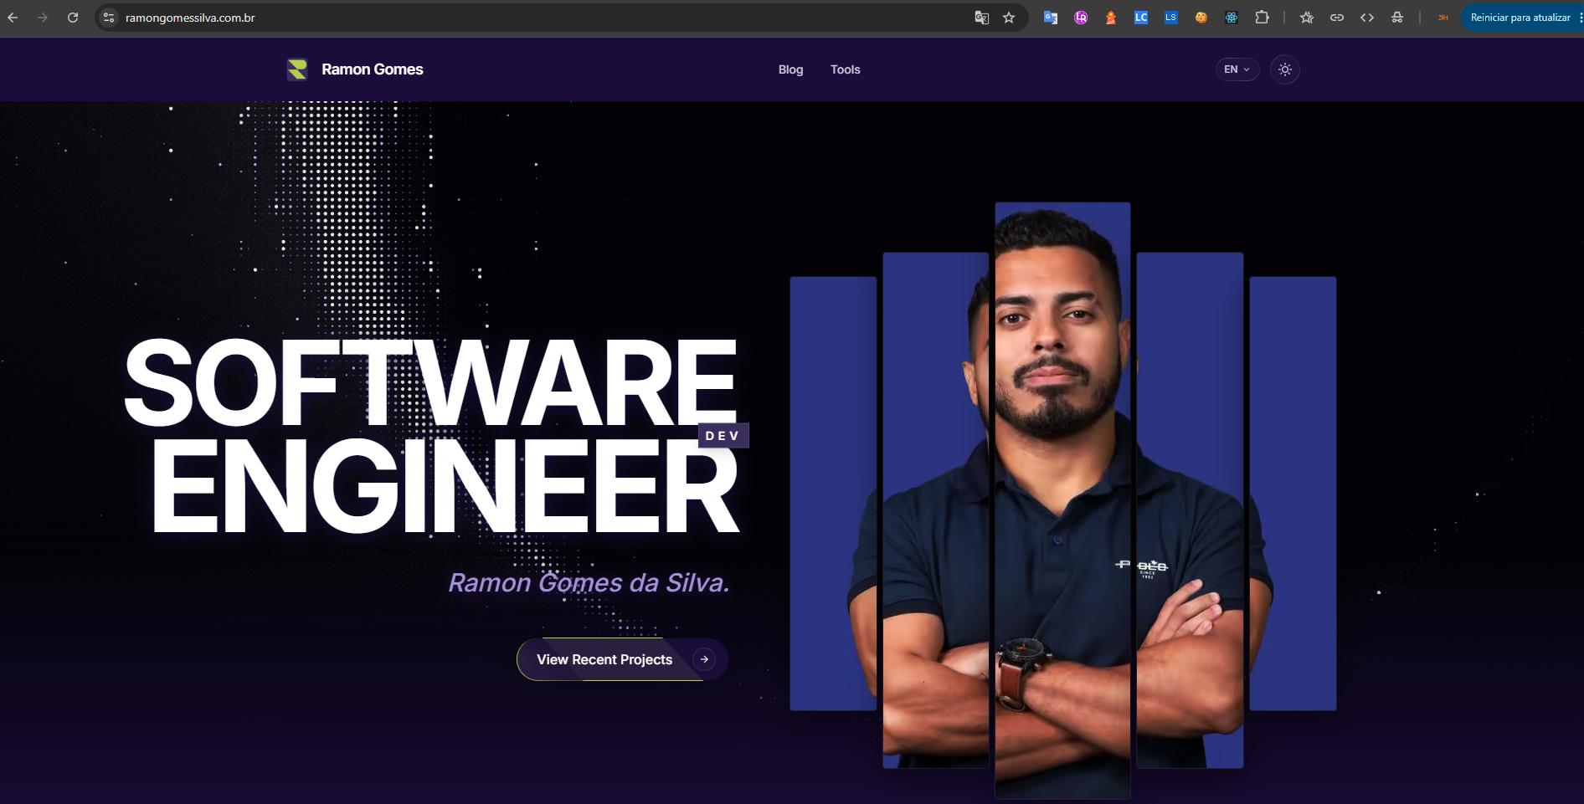This screenshot has width=1584, height=804.
Task: Open site information icon in address bar
Action: [109, 18]
